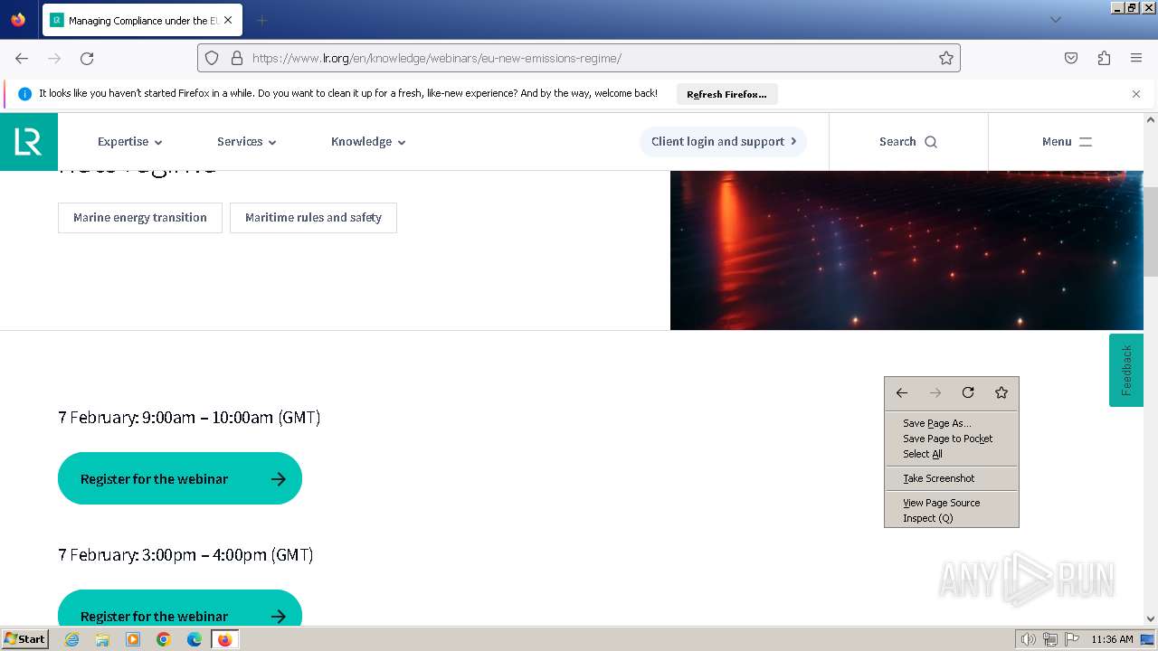Image resolution: width=1158 pixels, height=651 pixels.
Task: Go back using the toolbar back arrow
Action: click(x=22, y=58)
